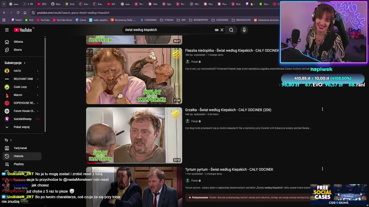The height and width of the screenshot is (207, 369).
Task: Open three-dot menu for Grzałka video
Action: [322, 109]
